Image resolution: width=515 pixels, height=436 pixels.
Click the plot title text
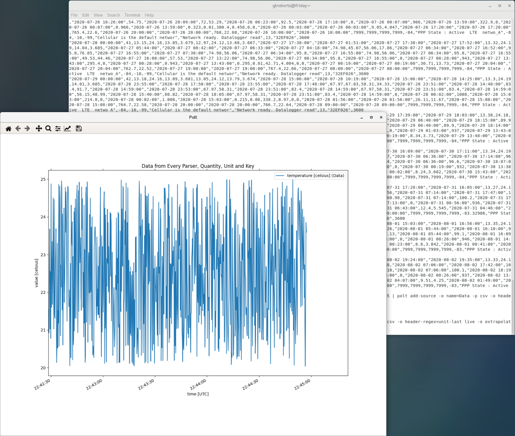[198, 166]
